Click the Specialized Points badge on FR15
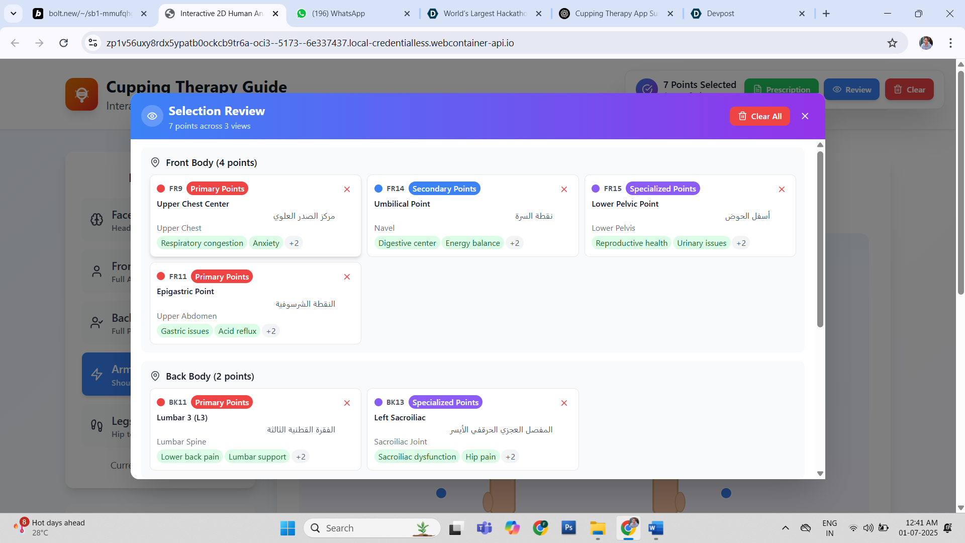This screenshot has width=965, height=543. (x=662, y=189)
